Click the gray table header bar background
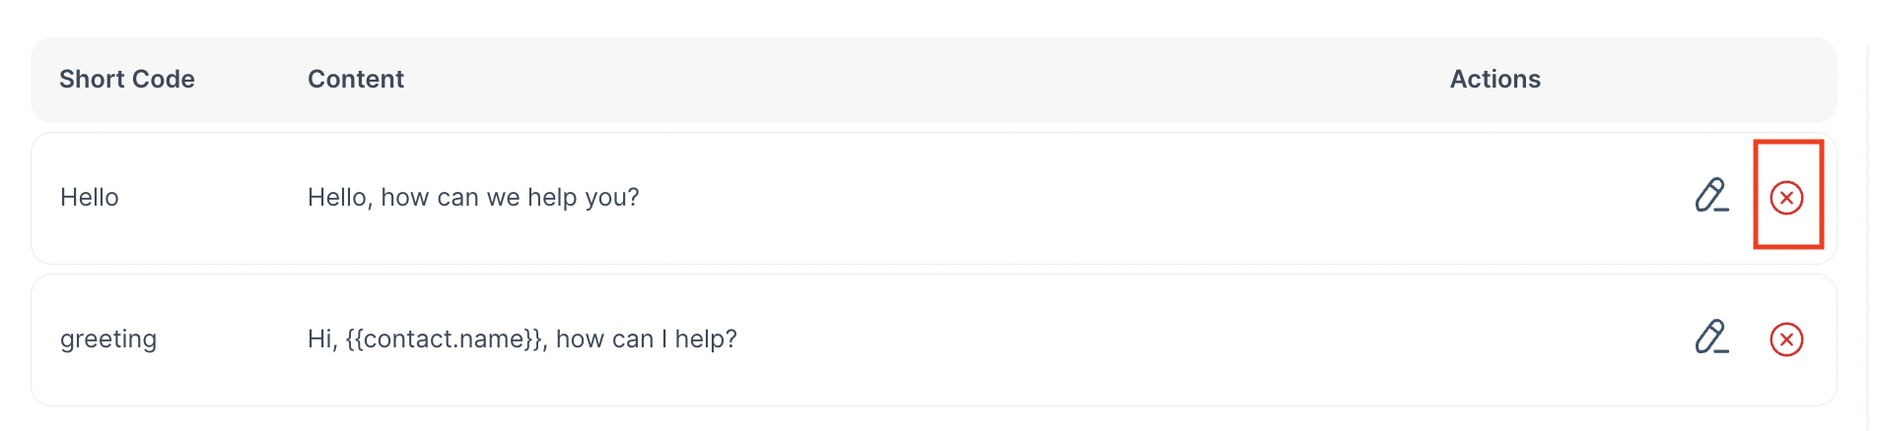The image size is (1877, 431). pyautogui.click(x=887, y=80)
